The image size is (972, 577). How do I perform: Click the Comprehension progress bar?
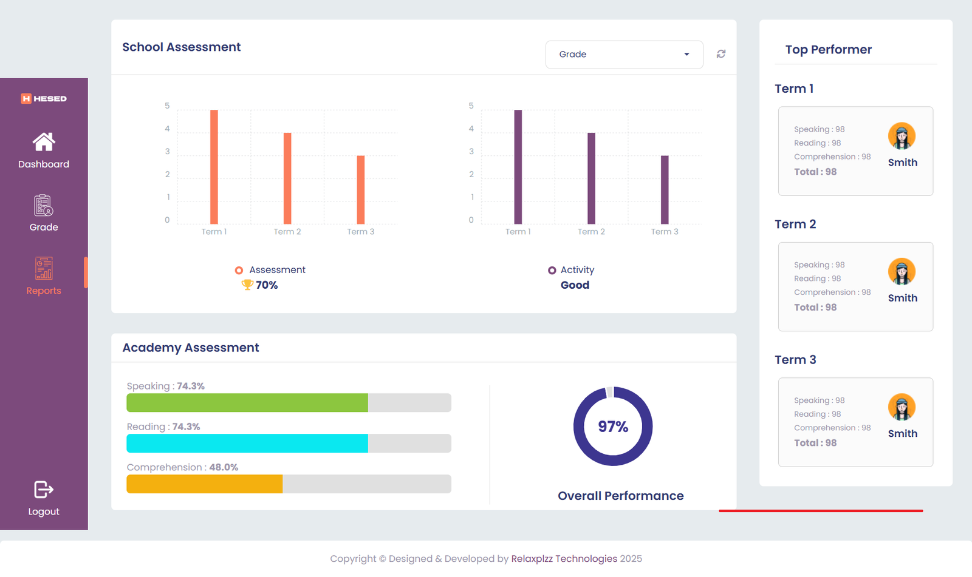click(x=289, y=484)
